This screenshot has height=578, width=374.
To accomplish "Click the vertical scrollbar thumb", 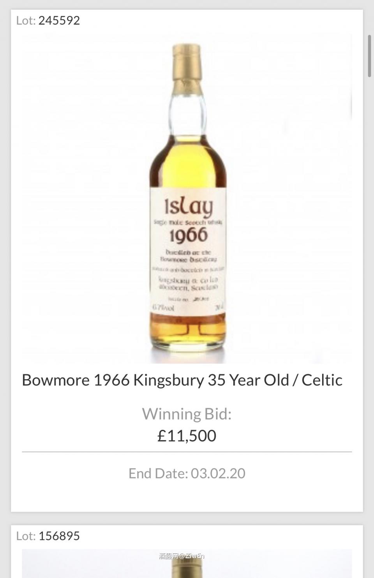I will [369, 56].
